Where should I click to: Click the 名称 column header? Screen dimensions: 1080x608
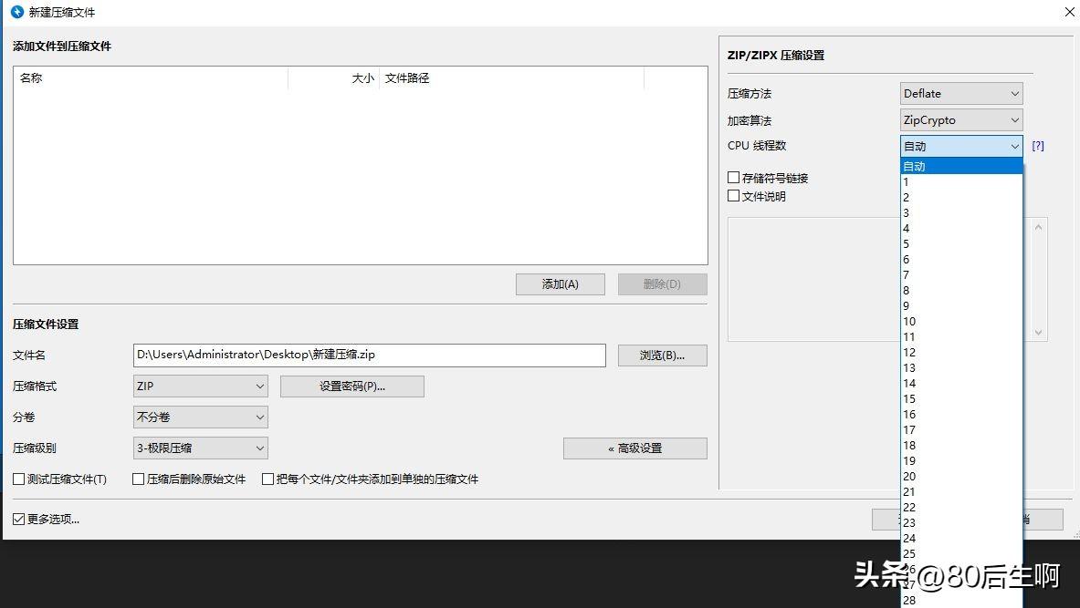click(x=150, y=78)
